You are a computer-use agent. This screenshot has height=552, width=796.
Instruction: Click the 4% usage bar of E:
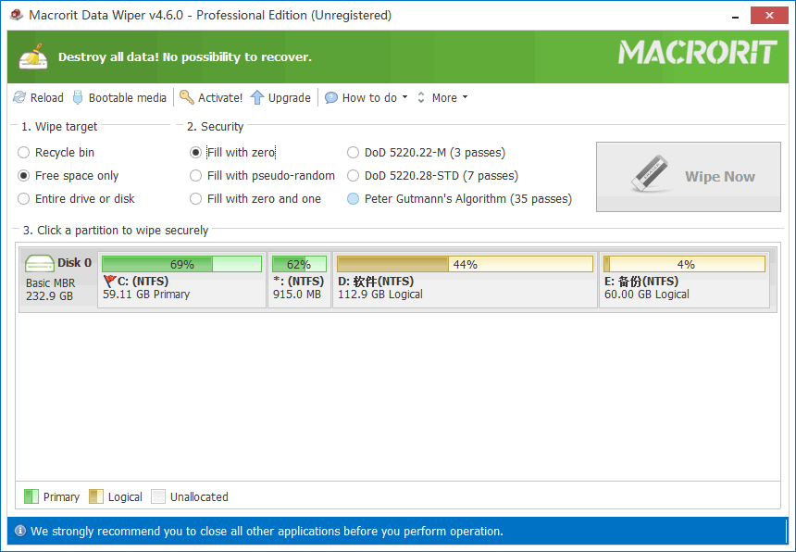pyautogui.click(x=684, y=264)
